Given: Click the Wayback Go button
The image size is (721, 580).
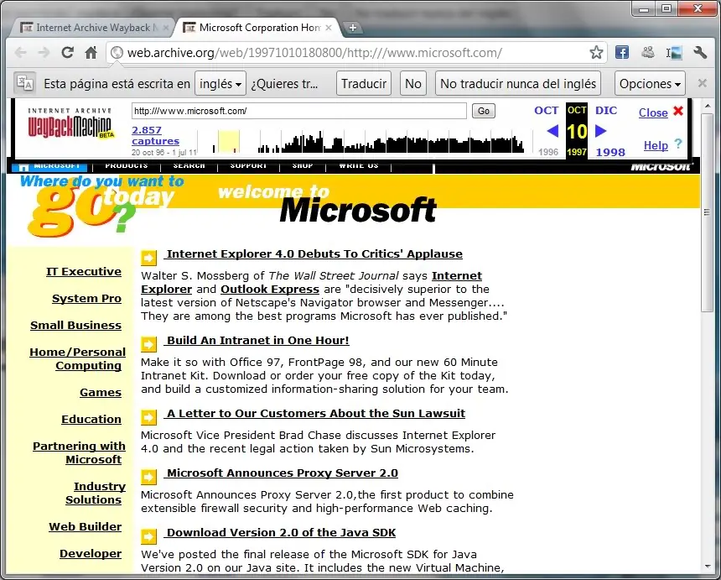Looking at the screenshot, I should point(483,111).
